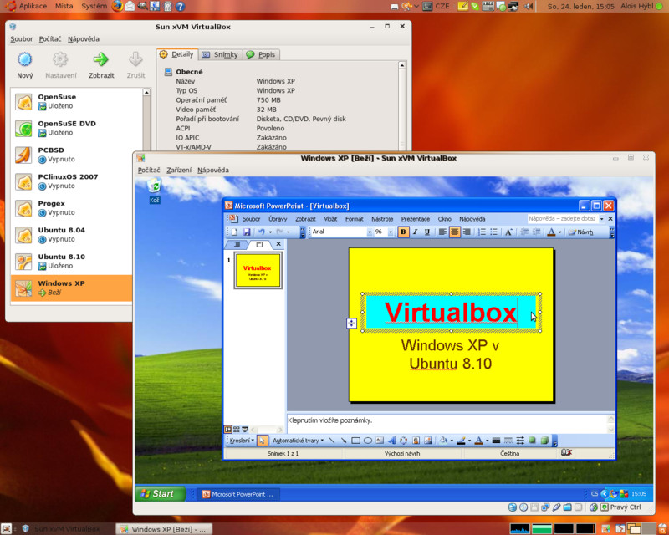The height and width of the screenshot is (535, 669).
Task: Open the Arial font name dropdown
Action: coord(370,232)
